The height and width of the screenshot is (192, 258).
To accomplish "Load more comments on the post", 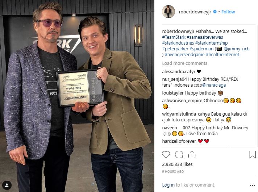I will click(184, 63).
